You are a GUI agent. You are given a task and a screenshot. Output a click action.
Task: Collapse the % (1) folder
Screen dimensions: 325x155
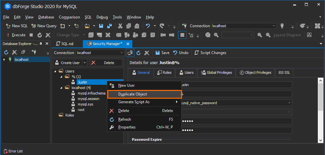[x=61, y=77]
